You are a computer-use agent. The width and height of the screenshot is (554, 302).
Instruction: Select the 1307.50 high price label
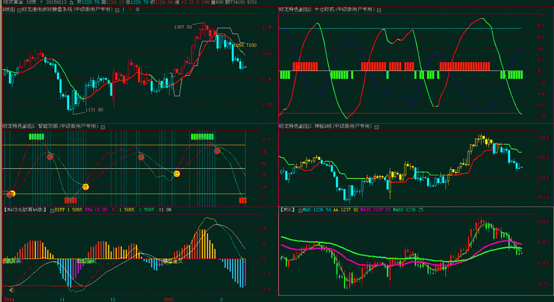(x=183, y=27)
